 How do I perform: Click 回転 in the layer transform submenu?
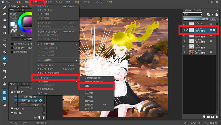(87, 86)
